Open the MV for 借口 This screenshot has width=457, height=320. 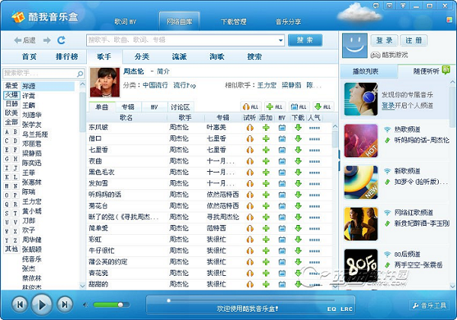[x=282, y=139]
